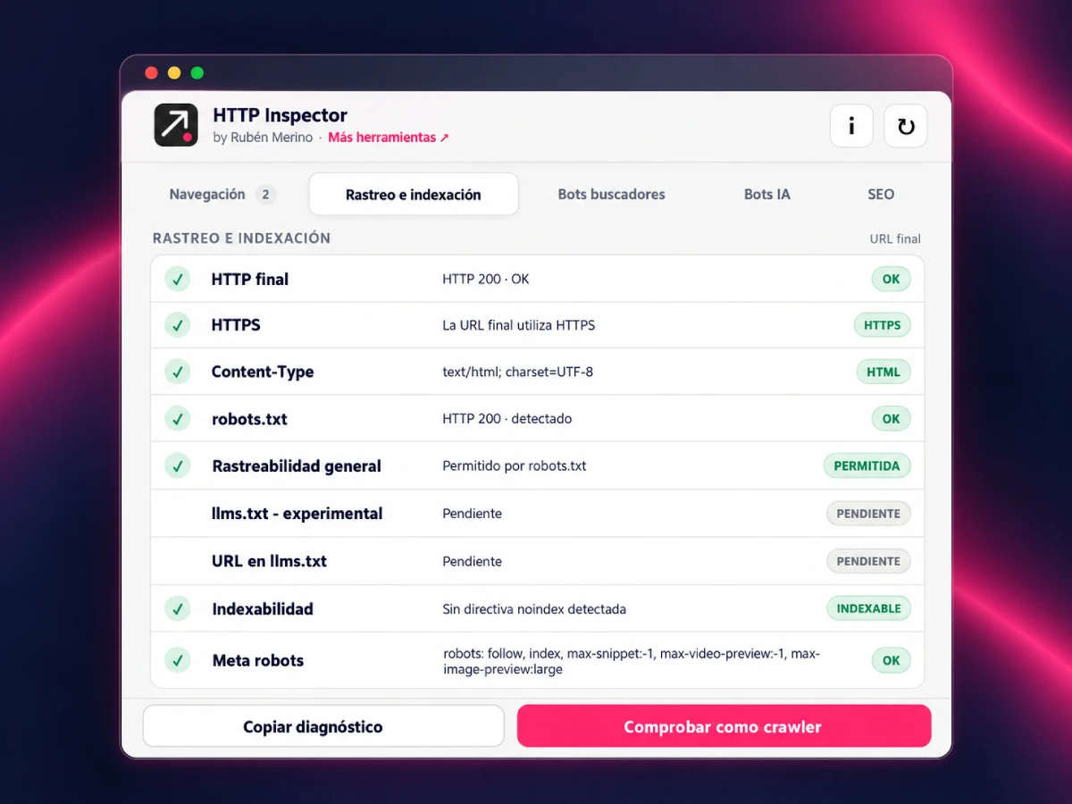Select the Rastreo e indexación tab

click(414, 194)
